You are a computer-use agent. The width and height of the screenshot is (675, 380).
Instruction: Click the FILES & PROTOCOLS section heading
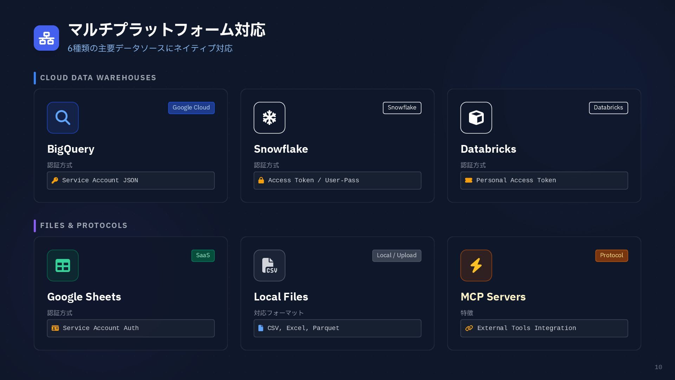pyautogui.click(x=84, y=226)
